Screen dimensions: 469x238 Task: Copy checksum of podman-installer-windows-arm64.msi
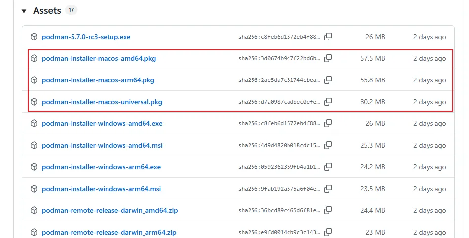[328, 189]
